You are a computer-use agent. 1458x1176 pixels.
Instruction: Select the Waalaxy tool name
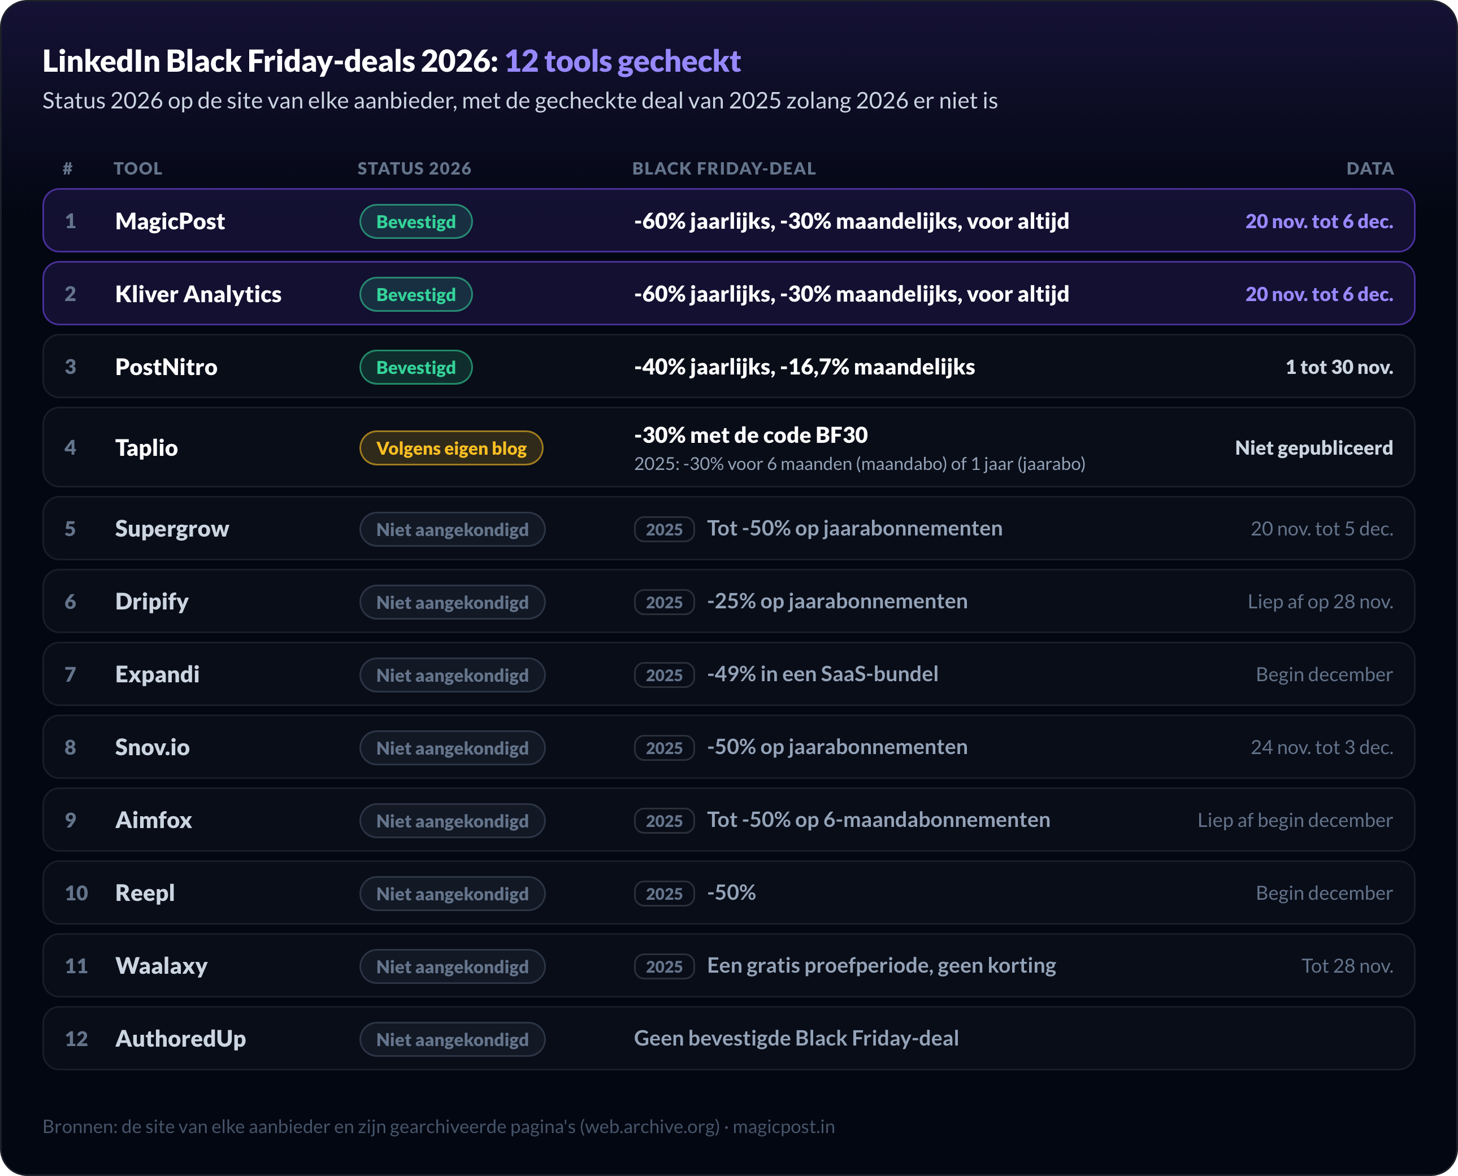pyautogui.click(x=161, y=965)
